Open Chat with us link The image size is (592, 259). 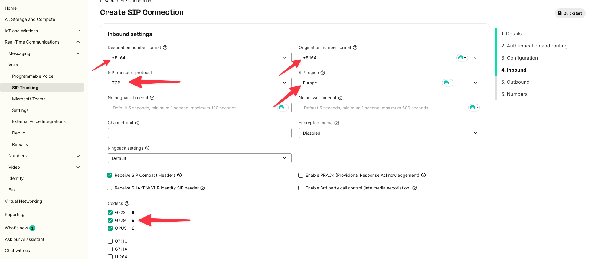coord(17,251)
